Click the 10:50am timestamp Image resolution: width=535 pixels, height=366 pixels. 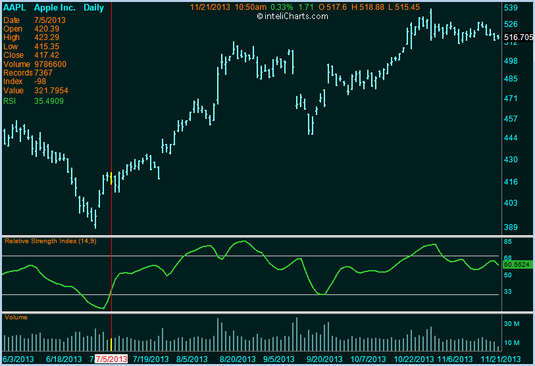[251, 7]
